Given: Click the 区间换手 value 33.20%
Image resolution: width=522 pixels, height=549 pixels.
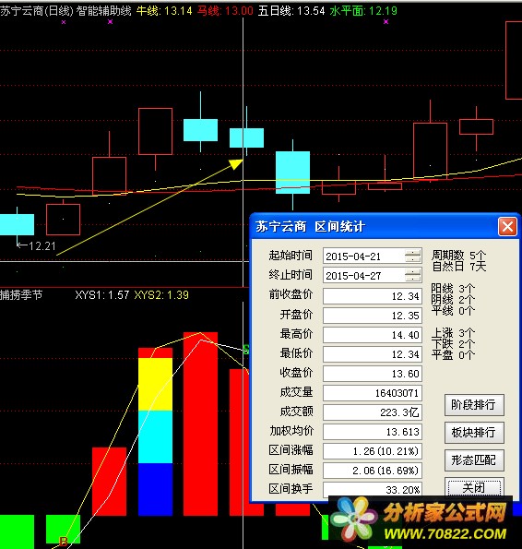Looking at the screenshot, I should 373,489.
